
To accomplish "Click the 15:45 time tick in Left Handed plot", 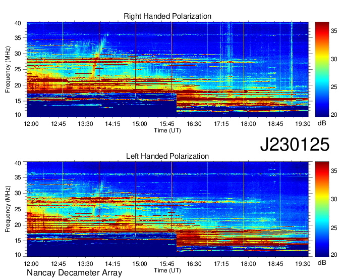I will click(x=167, y=264).
